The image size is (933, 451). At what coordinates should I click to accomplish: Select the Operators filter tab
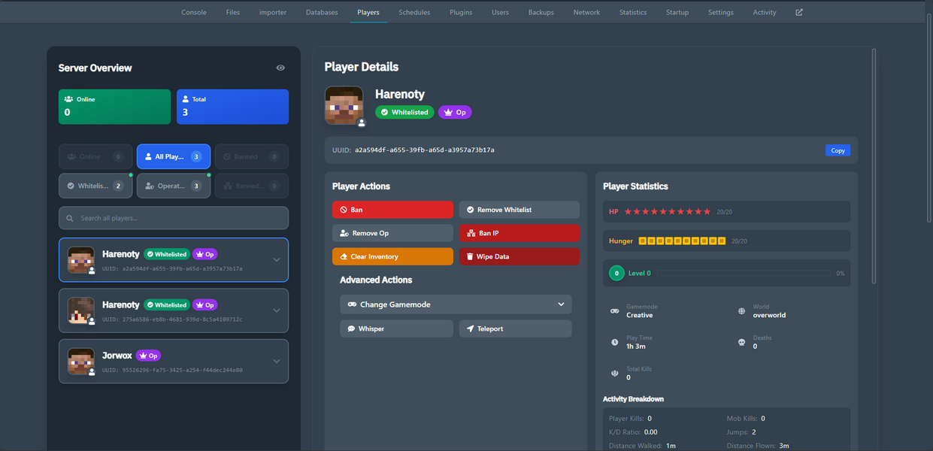pyautogui.click(x=173, y=185)
